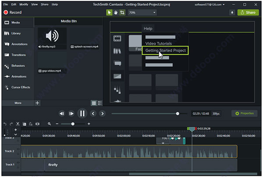This screenshot has width=263, height=177.
Task: Switch to the Media tab
Action: tap(18, 22)
